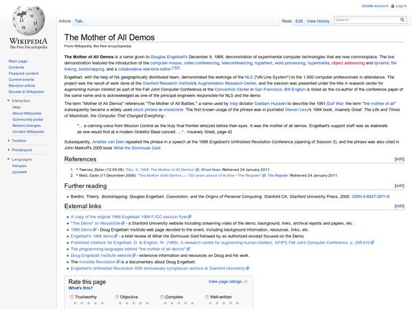412x309 pixels.
Task: Click the Wikipedia globe logo
Action: 28,21
